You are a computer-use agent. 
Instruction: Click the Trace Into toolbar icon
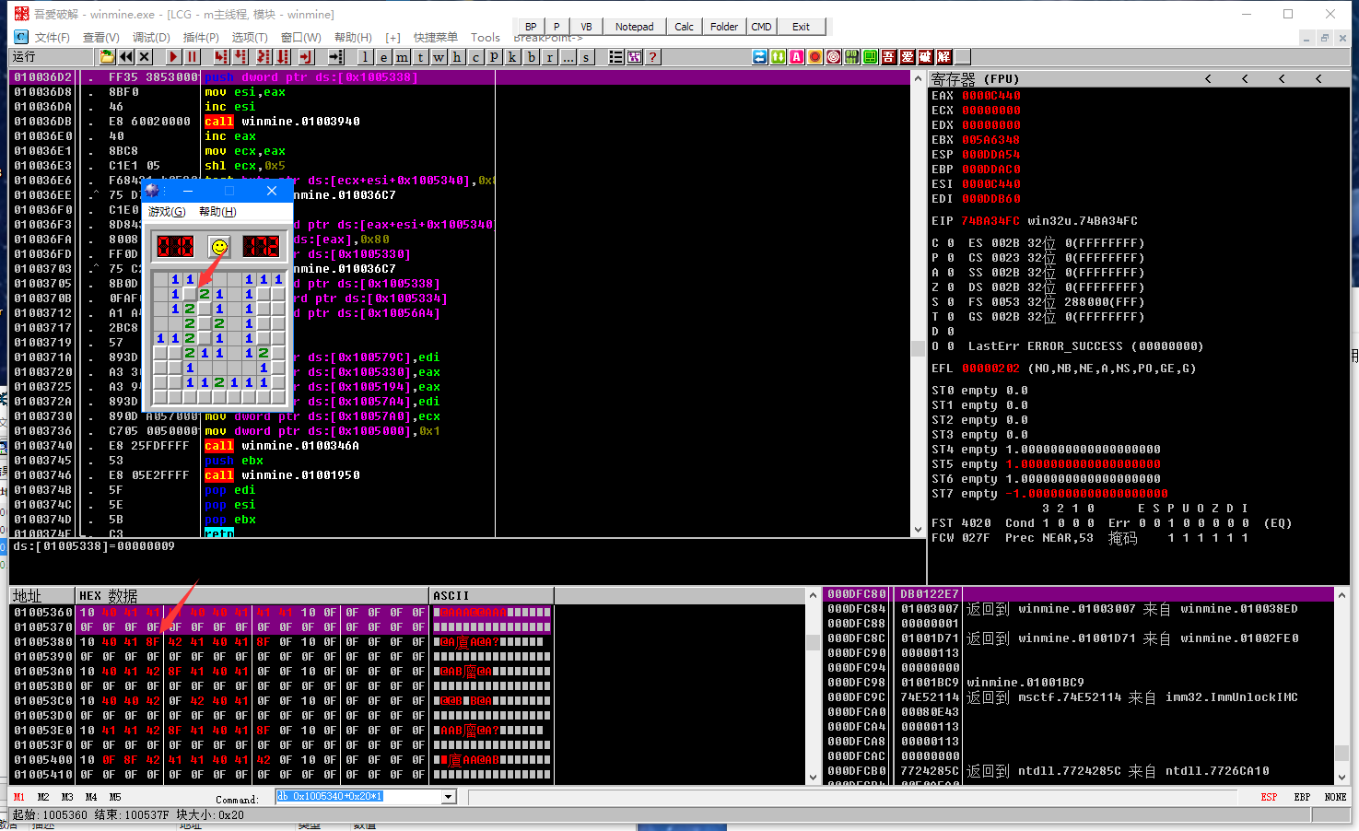pyautogui.click(x=264, y=56)
